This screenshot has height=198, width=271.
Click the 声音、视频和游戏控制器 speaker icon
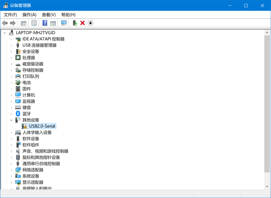click(x=18, y=151)
